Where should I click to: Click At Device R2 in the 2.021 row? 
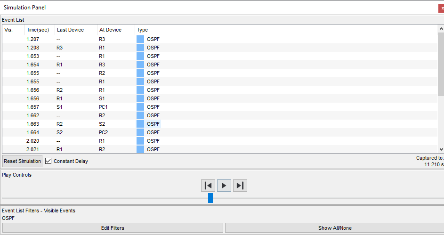point(102,149)
